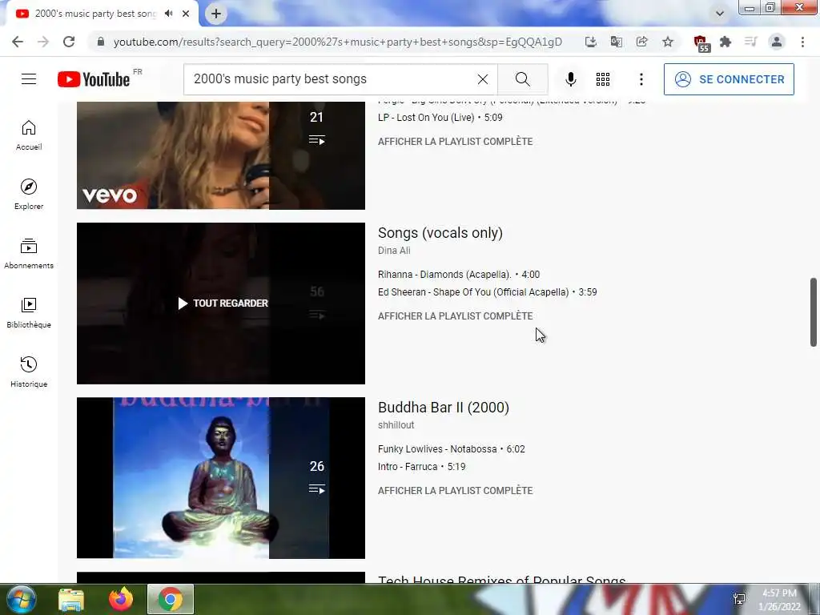
Task: Open the vevo playlist thumbnail
Action: [221, 155]
